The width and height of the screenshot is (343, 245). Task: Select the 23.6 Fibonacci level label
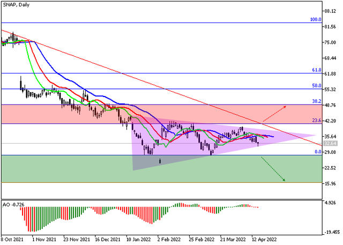[x=316, y=121]
